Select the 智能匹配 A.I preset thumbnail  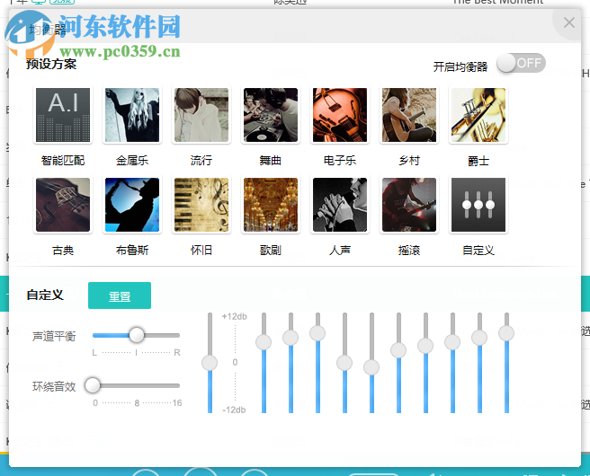click(x=63, y=115)
